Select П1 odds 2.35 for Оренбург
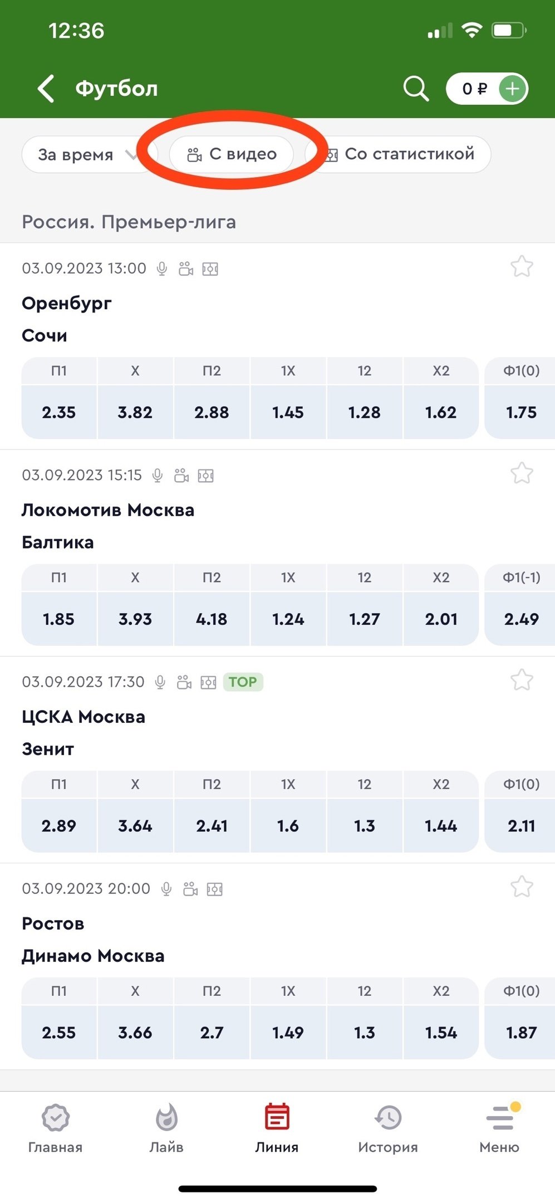The width and height of the screenshot is (555, 1203). click(x=58, y=412)
